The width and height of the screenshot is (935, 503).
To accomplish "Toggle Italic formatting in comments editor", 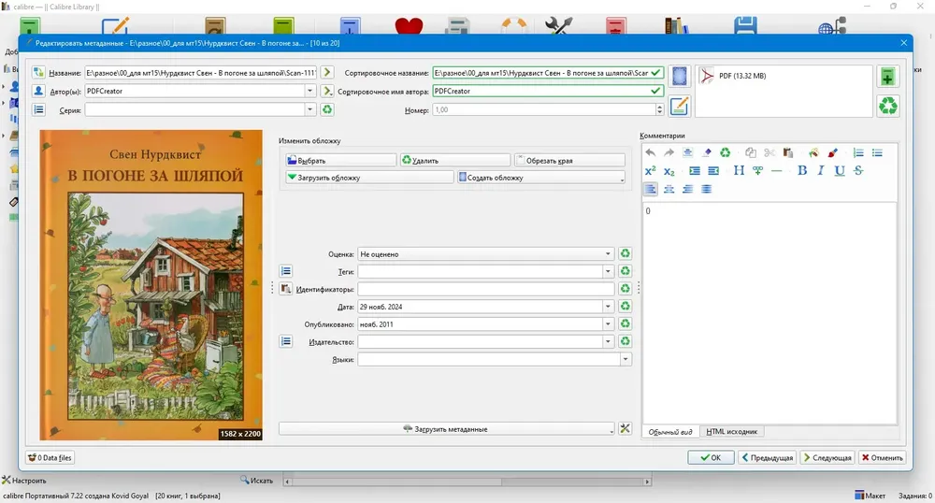I will (x=821, y=170).
